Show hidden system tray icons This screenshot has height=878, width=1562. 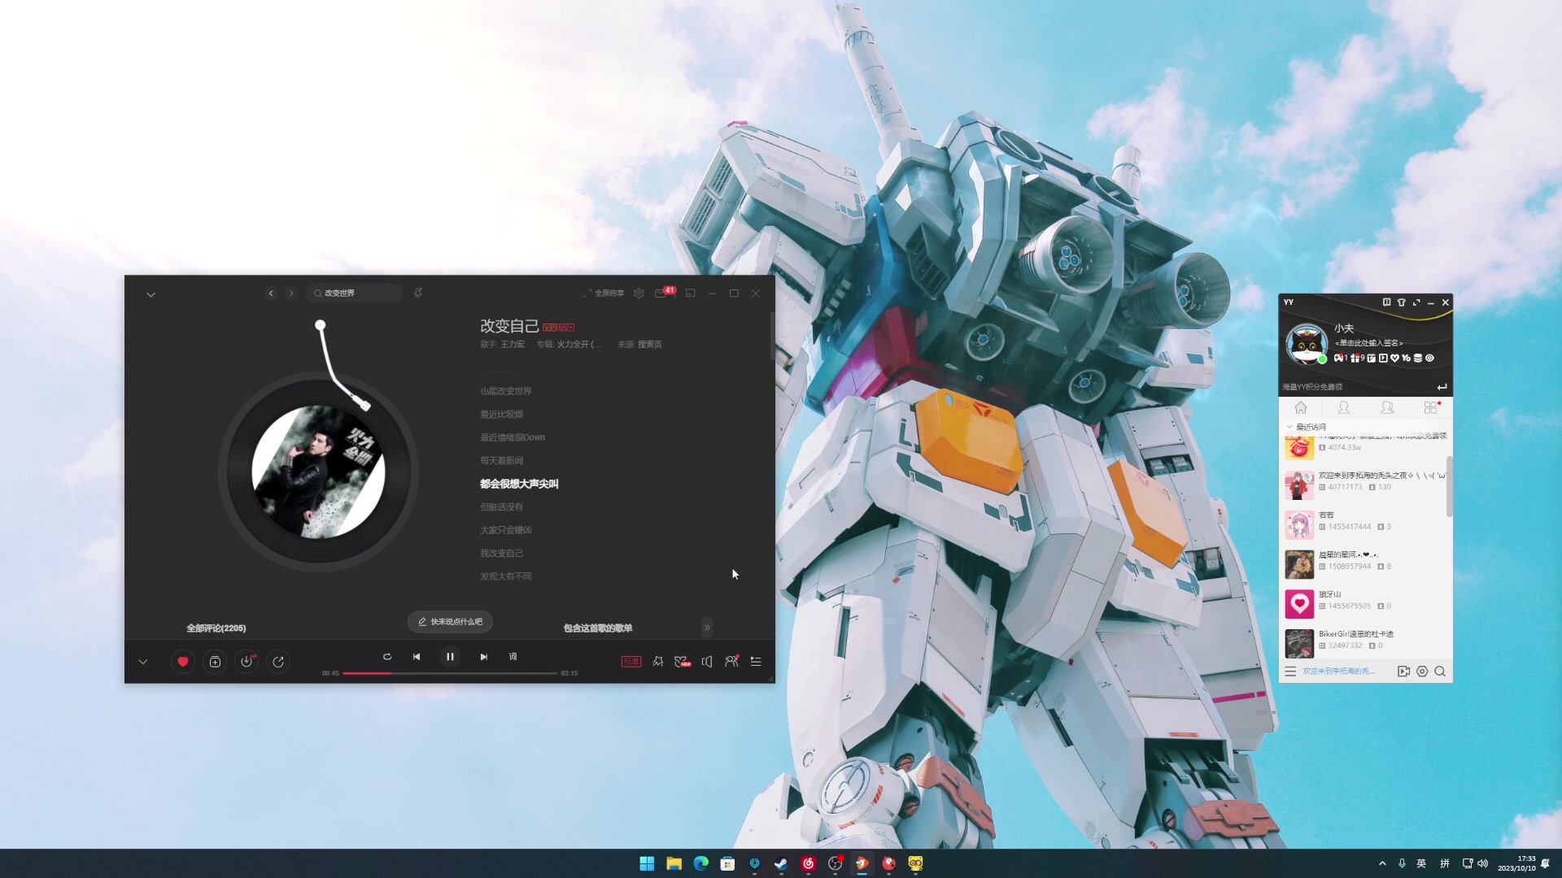tap(1382, 863)
